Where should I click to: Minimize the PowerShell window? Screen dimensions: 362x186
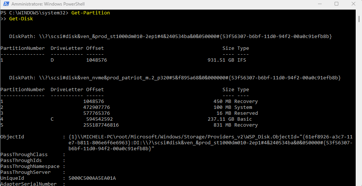point(319,4)
